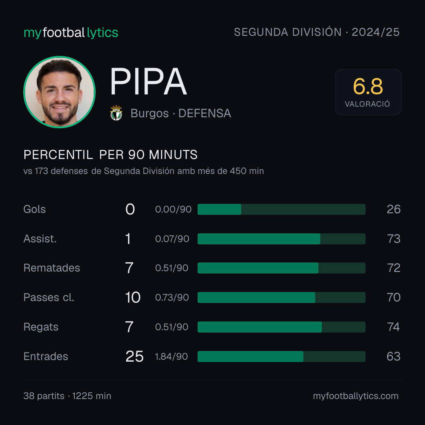This screenshot has height=425, width=425.
Task: Click the Regats stat label
Action: pyautogui.click(x=41, y=327)
